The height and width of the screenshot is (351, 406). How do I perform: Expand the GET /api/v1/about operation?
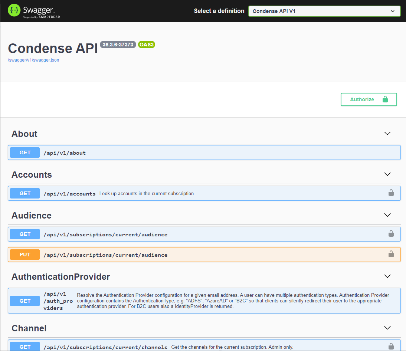204,152
